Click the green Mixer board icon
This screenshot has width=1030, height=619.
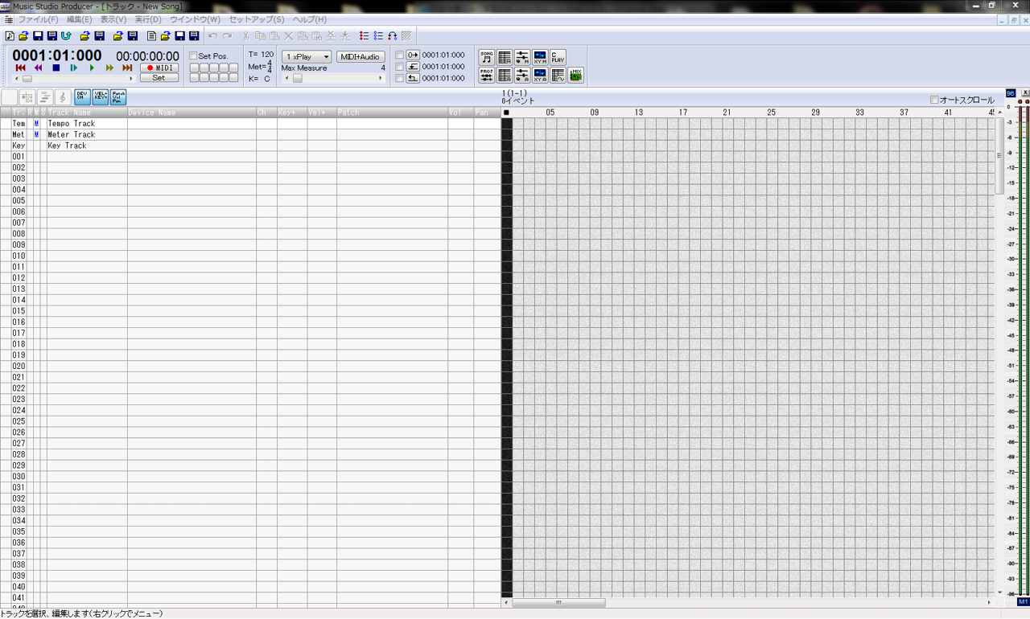coord(576,75)
